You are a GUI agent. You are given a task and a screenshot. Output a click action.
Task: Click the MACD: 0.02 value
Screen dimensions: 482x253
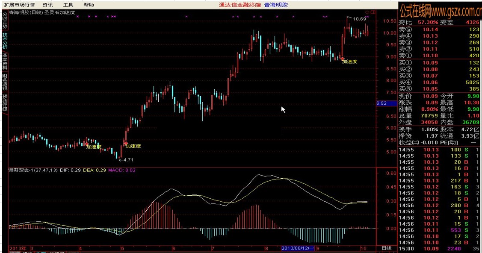pyautogui.click(x=122, y=170)
